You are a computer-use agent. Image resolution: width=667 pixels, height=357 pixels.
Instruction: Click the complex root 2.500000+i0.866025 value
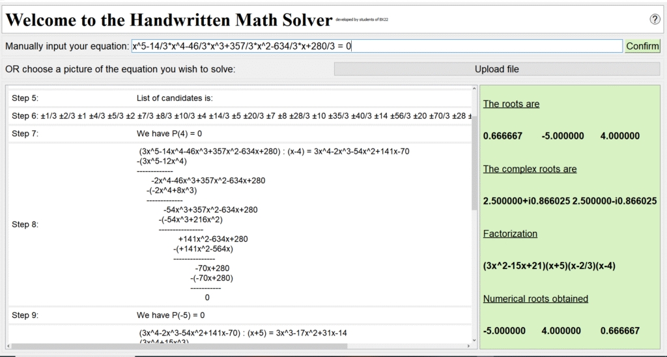pos(526,201)
